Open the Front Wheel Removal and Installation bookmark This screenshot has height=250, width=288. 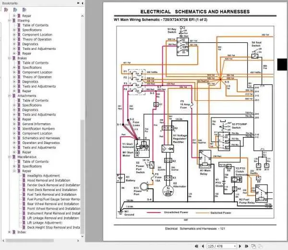54,209
